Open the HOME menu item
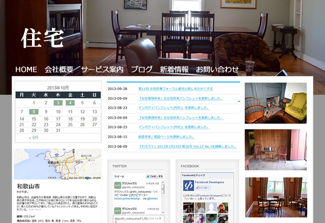This screenshot has width=325, height=223. coord(26,69)
